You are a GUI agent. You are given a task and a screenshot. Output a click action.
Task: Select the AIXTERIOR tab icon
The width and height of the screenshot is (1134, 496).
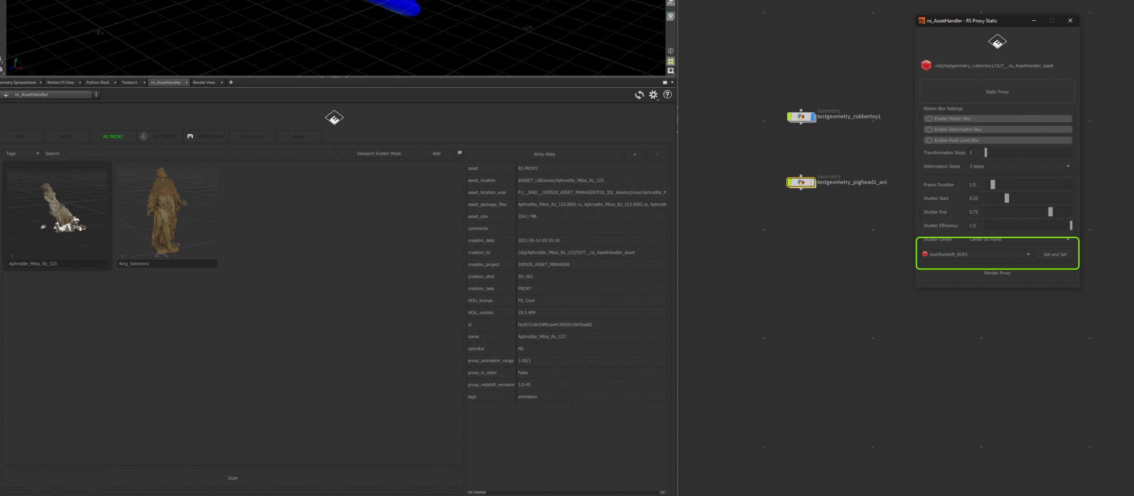(x=143, y=137)
